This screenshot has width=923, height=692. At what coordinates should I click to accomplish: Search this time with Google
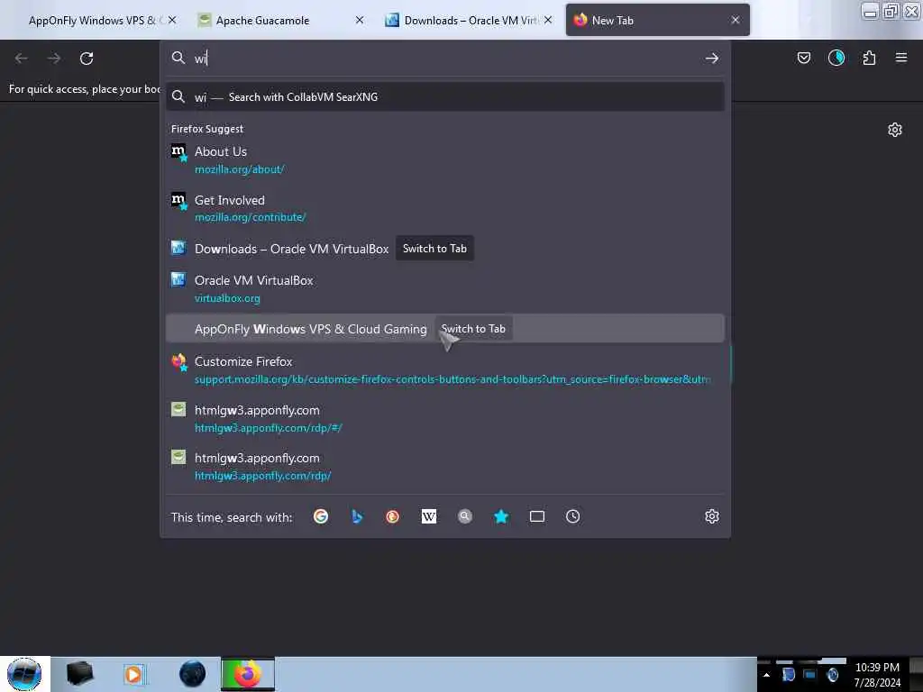(x=321, y=516)
